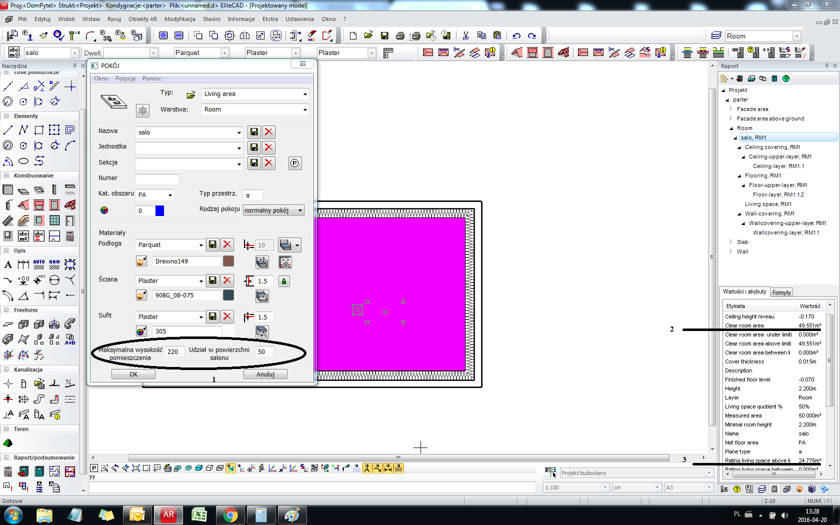Click the brown Drewno149 color swatch

point(228,261)
